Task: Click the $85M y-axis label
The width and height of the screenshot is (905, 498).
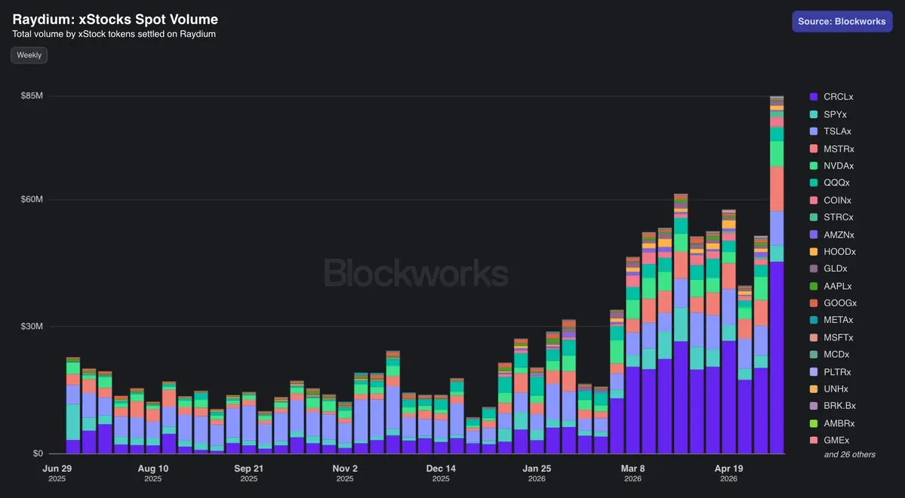Action: 32,96
